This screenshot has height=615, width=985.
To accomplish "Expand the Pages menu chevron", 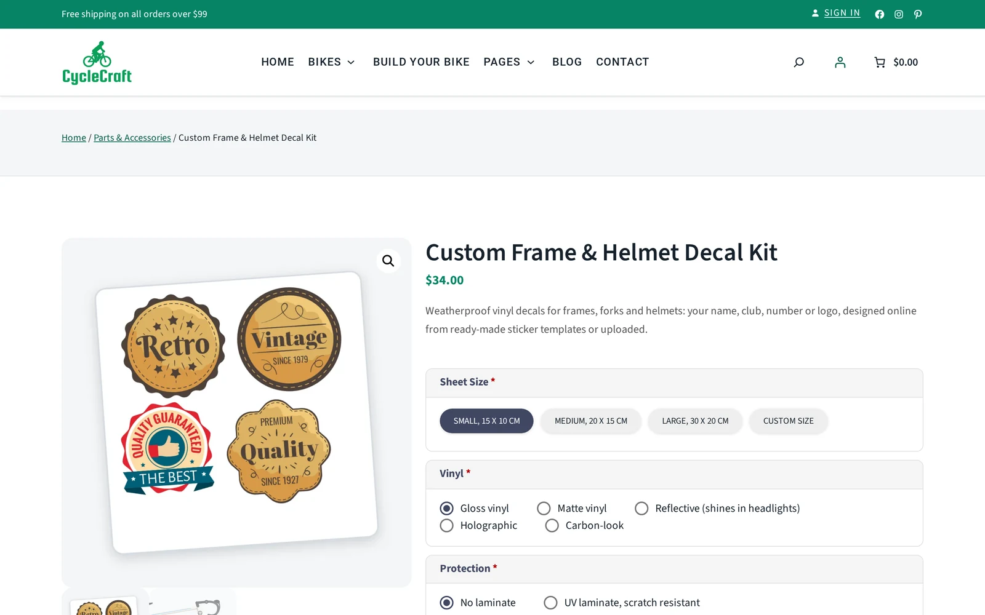I will (531, 62).
